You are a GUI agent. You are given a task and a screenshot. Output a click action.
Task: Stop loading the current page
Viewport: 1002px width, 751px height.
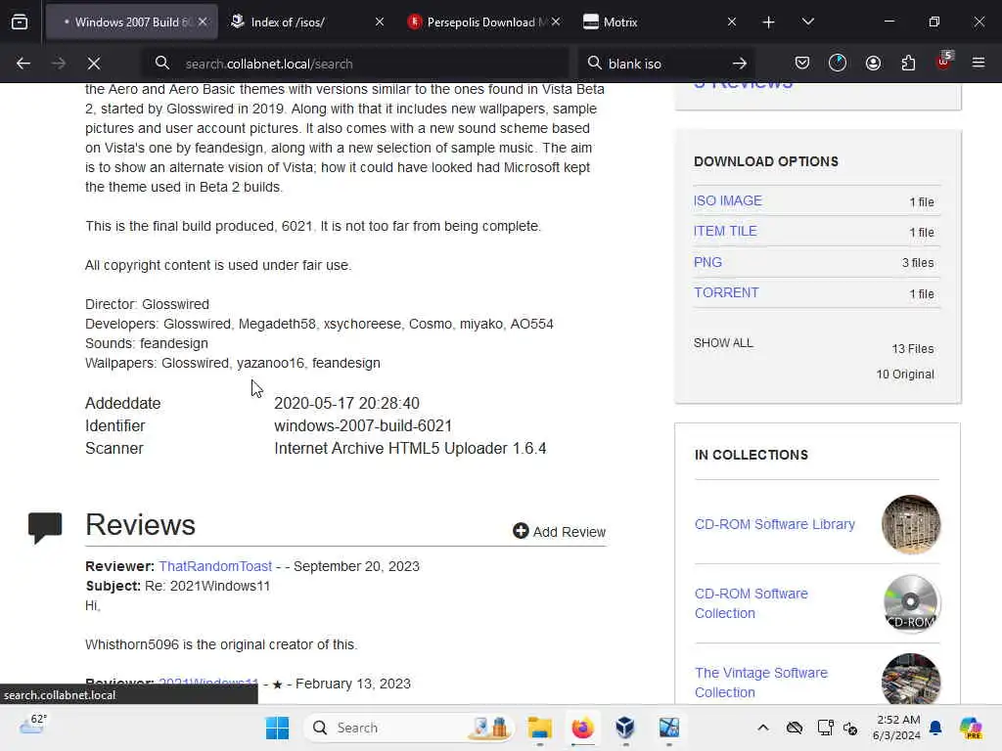coord(94,64)
